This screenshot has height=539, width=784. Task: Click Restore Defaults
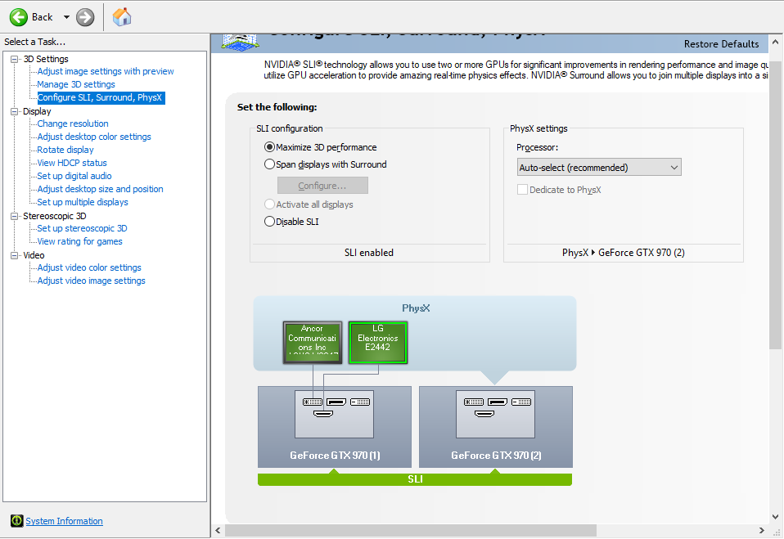[721, 44]
